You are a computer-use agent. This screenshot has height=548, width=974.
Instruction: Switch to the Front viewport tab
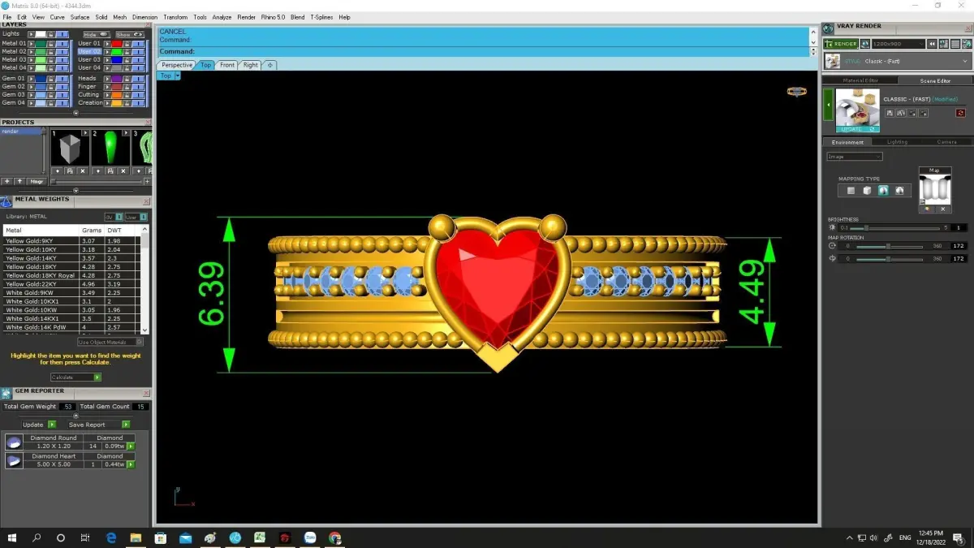coord(227,65)
